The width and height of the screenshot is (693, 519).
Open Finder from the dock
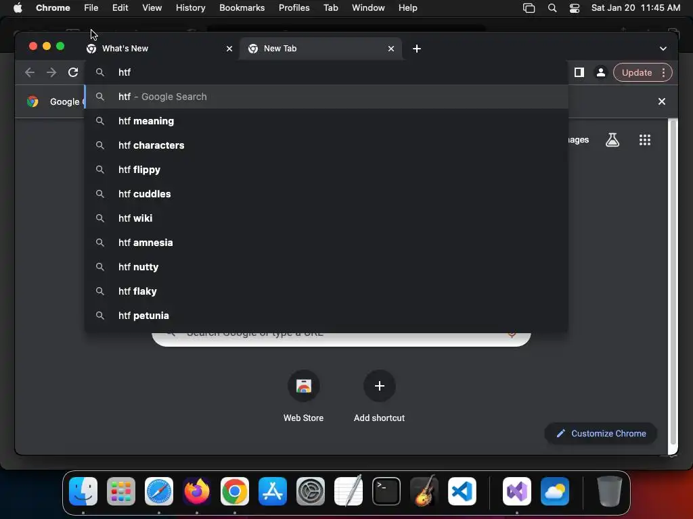pyautogui.click(x=83, y=491)
